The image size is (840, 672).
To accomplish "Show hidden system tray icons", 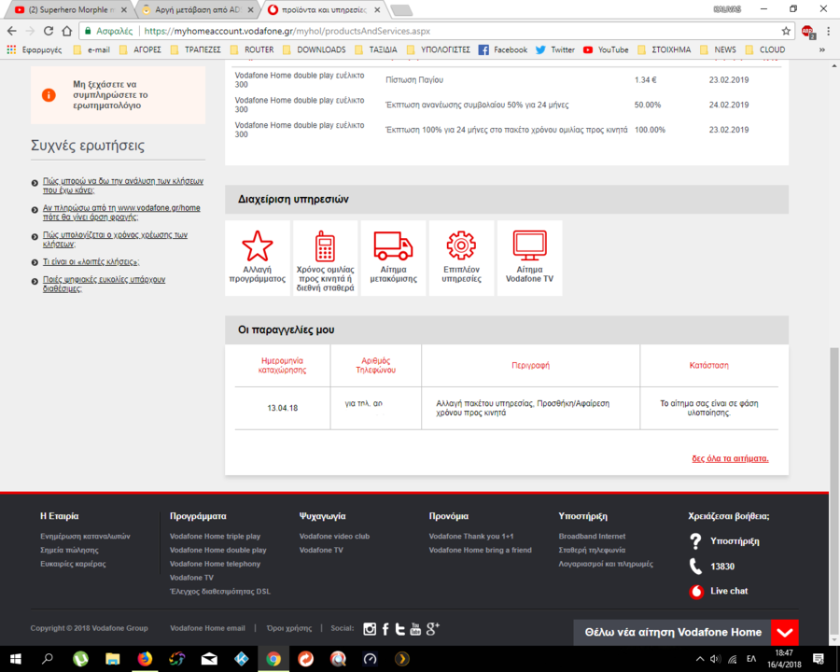I will click(700, 659).
